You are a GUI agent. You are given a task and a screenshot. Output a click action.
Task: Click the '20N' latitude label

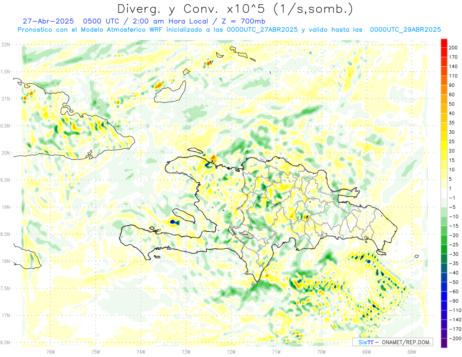[x=6, y=153]
